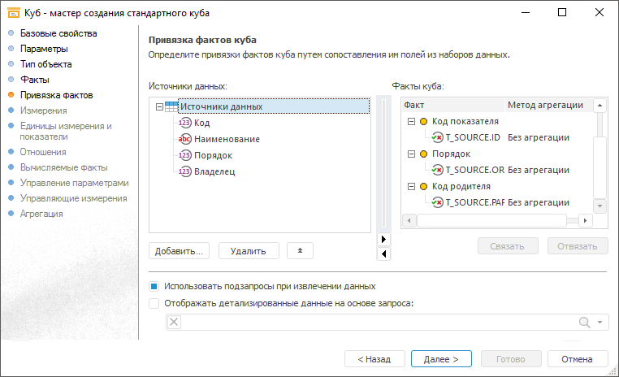Click the left-pointing arrow on the panel splitter
619x377 pixels.
pos(385,253)
